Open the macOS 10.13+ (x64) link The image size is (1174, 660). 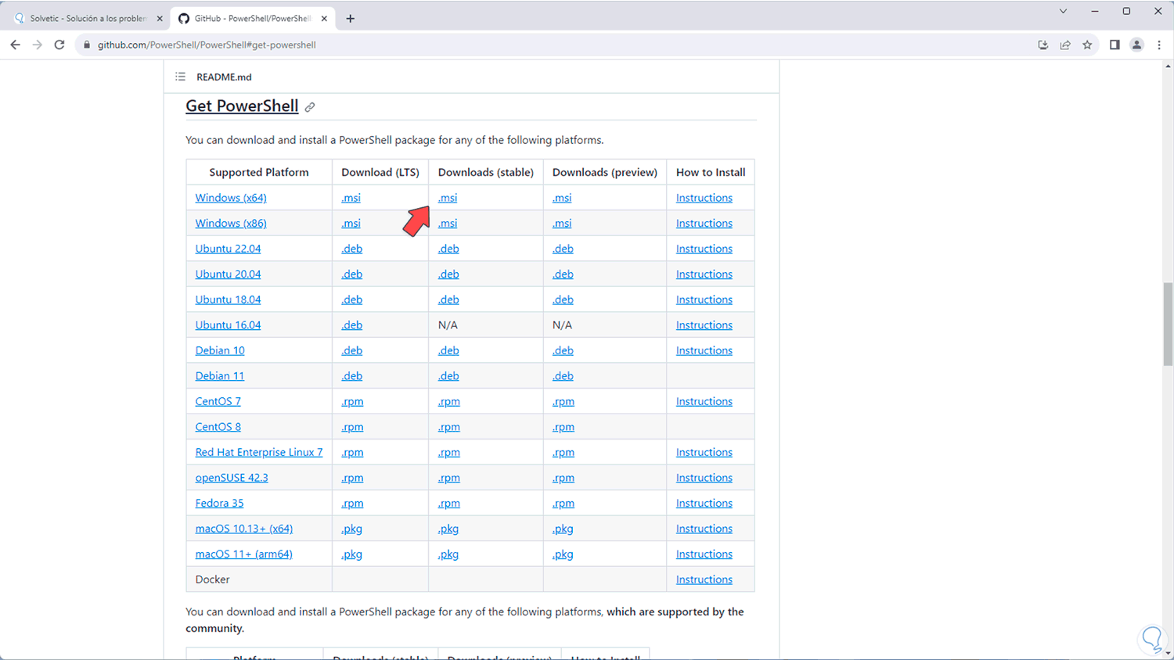pos(244,529)
